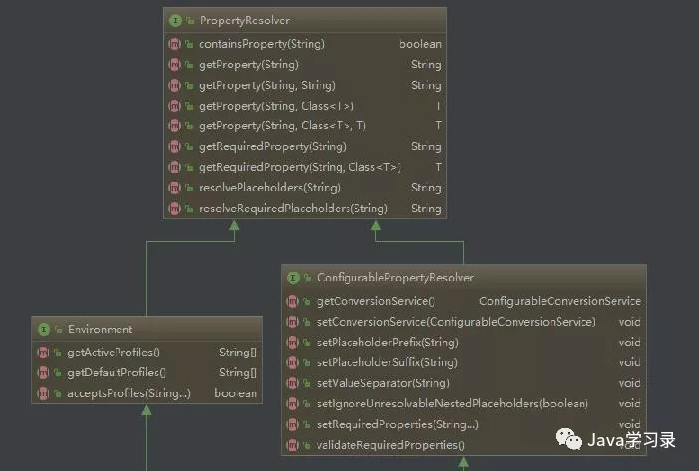The width and height of the screenshot is (699, 471).
Task: Click void return type of setPlaceholderPrefix
Action: 630,342
